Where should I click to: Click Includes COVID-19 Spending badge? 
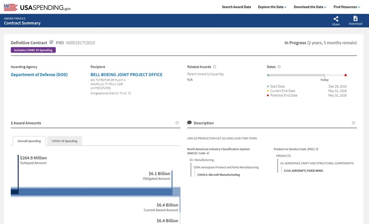[33, 50]
